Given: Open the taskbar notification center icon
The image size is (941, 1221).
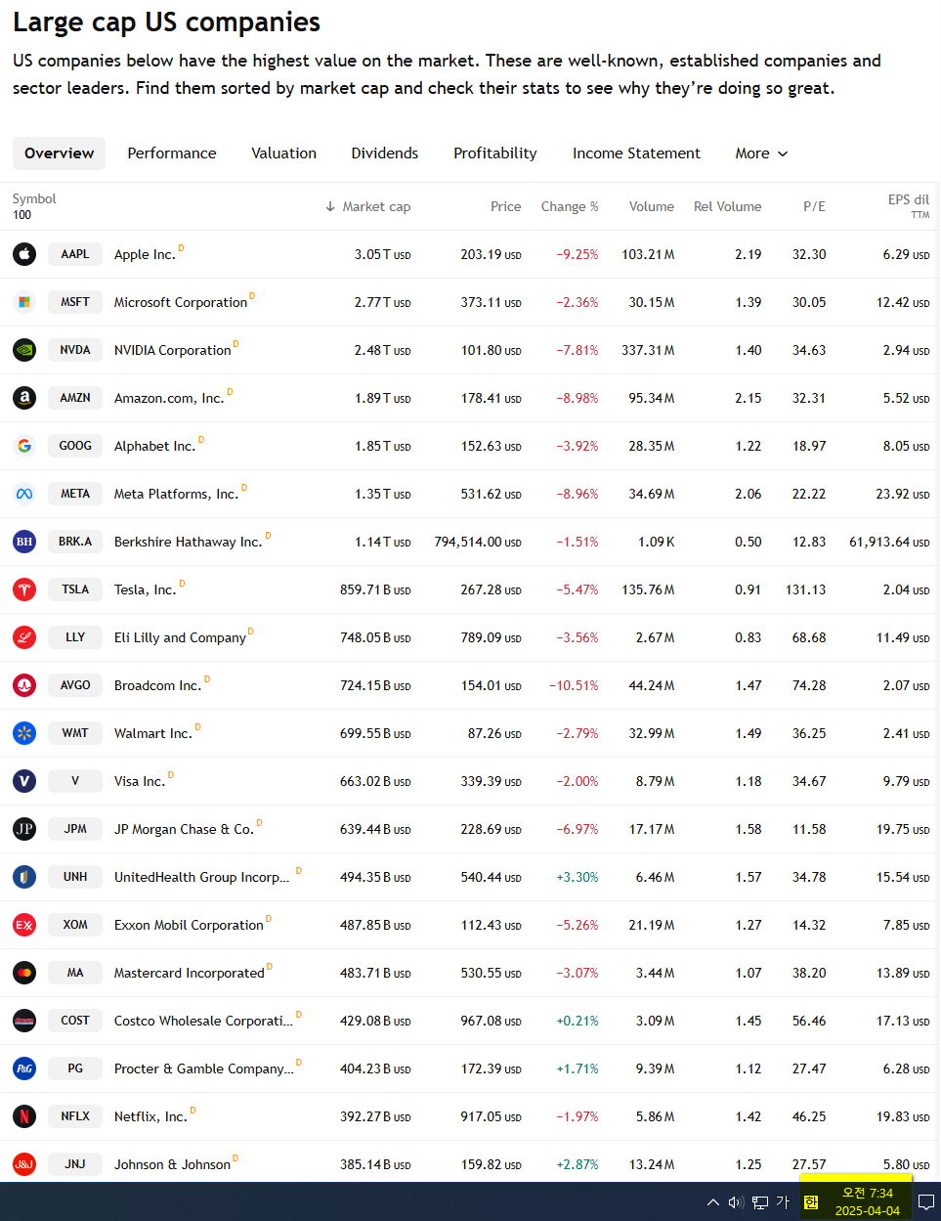Looking at the screenshot, I should coord(926,1202).
